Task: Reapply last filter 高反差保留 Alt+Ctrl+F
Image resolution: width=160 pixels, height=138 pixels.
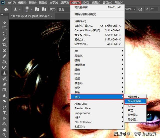Action: tap(97, 7)
